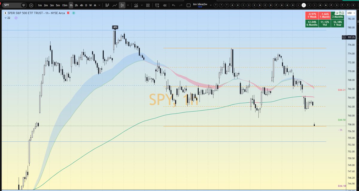The height and width of the screenshot is (191, 359).
Task: Click the green market status dot
Action: tap(74, 13)
